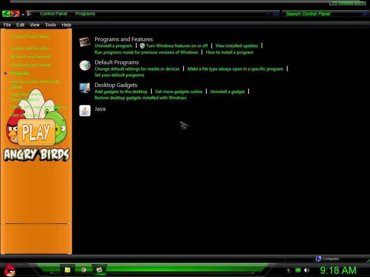The image size is (370, 277).
Task: Click Set your default programs link
Action: tap(119, 75)
